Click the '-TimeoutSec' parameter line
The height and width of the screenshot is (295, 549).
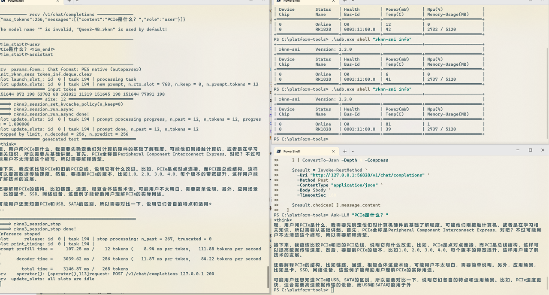point(317,195)
